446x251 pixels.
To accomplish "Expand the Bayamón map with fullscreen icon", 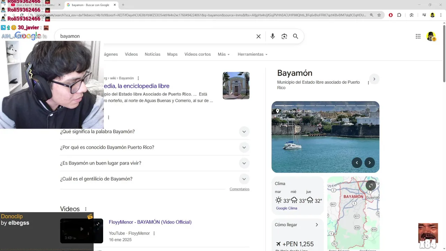I will 371,185.
